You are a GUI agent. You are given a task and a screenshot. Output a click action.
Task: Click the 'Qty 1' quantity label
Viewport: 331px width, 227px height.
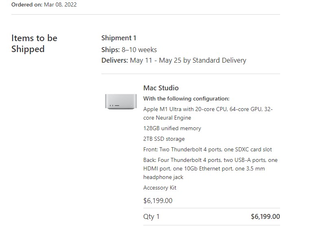[x=151, y=216]
